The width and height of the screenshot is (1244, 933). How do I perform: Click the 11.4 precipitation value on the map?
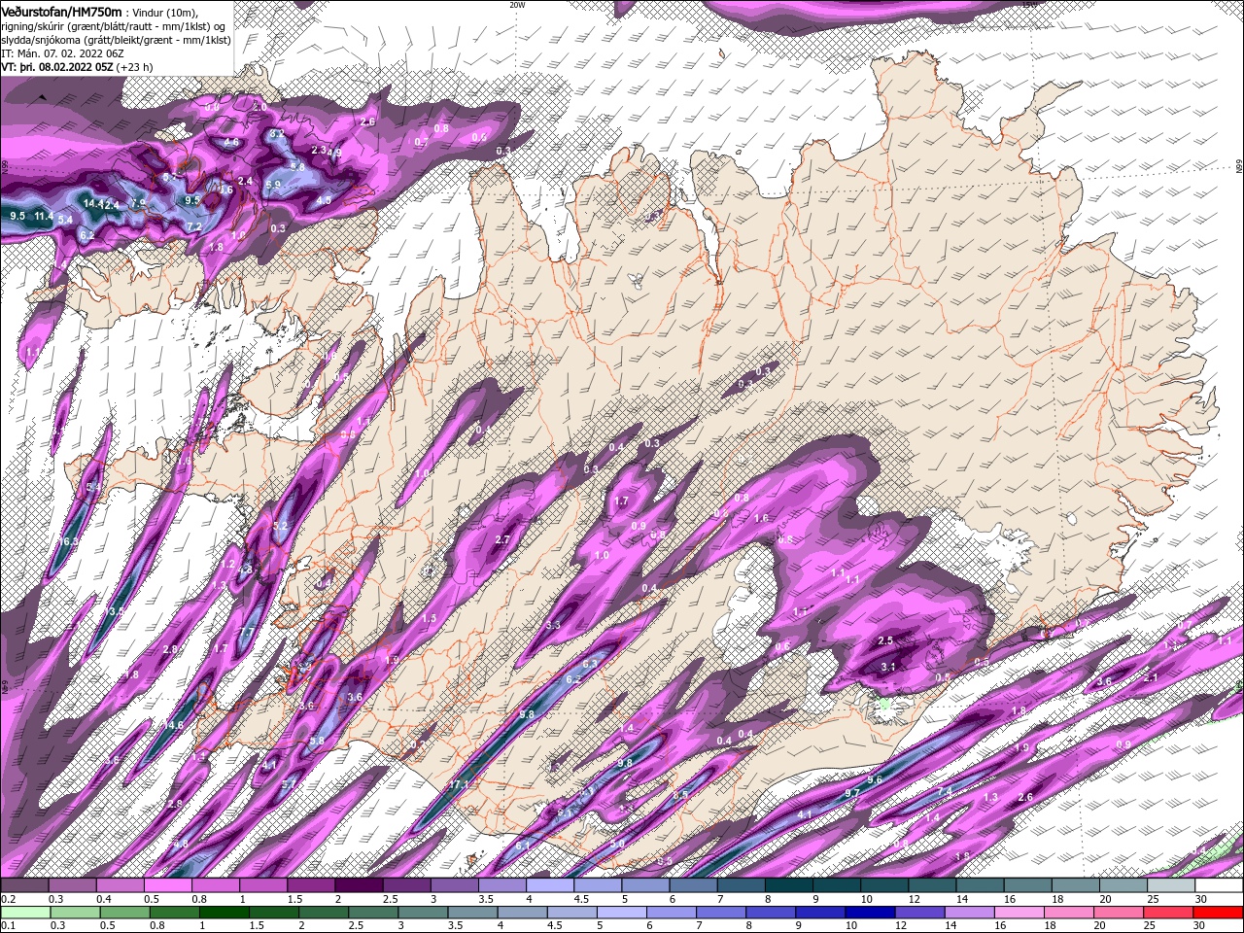44,216
